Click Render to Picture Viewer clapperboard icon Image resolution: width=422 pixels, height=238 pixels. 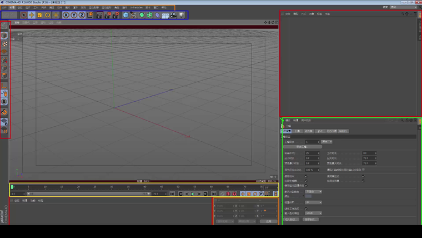[x=108, y=15]
